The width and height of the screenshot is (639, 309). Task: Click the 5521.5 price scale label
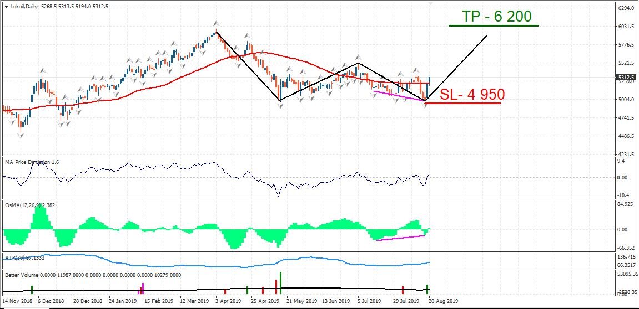(625, 63)
